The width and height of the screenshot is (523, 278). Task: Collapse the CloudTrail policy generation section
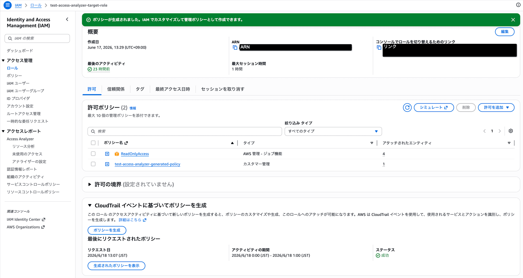click(x=90, y=205)
